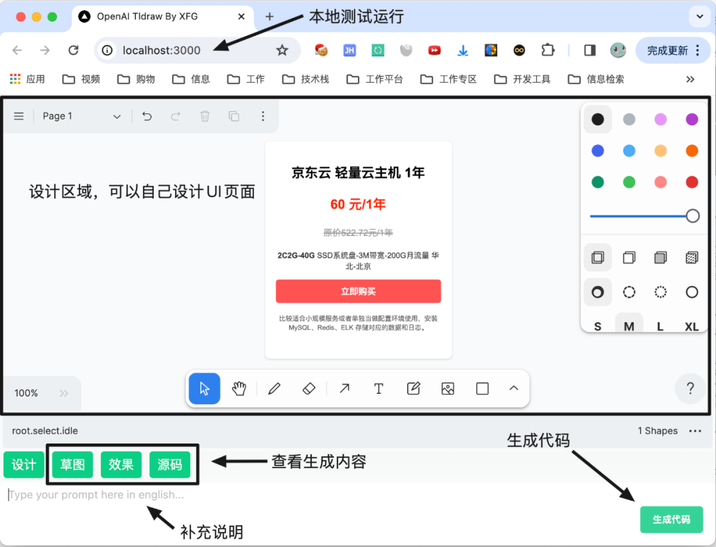The height and width of the screenshot is (547, 716).
Task: Undo the last canvas action
Action: coord(147,116)
